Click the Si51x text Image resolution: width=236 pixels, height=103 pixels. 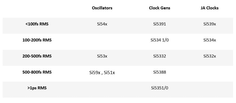109,73
